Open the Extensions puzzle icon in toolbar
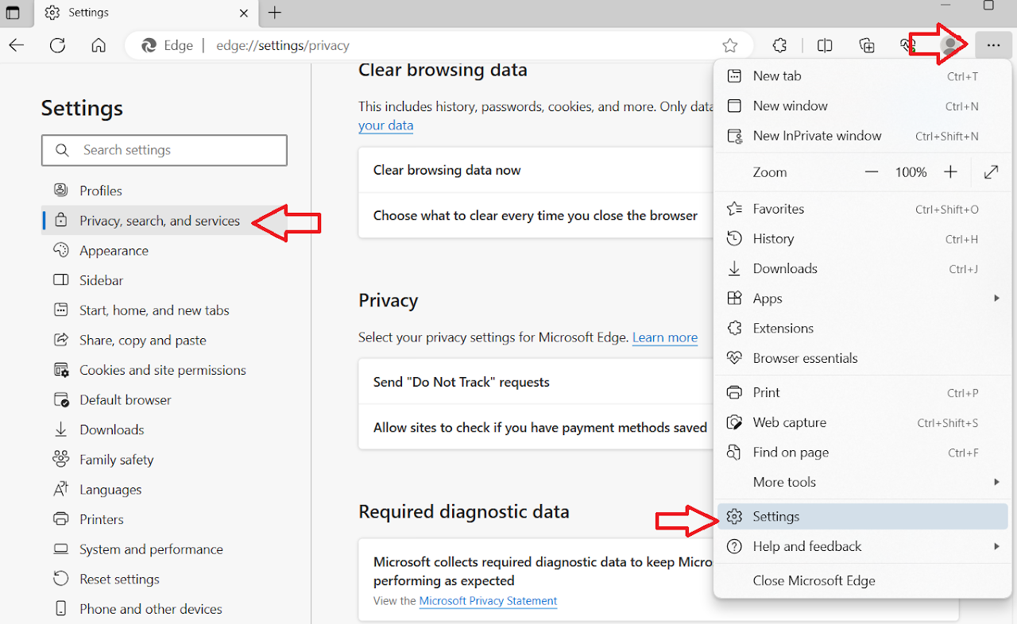 779,45
